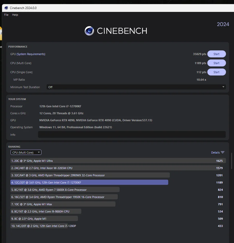Select the Intel Core i7-1280P ranking row
This screenshot has height=243, width=234.
[x=118, y=226]
